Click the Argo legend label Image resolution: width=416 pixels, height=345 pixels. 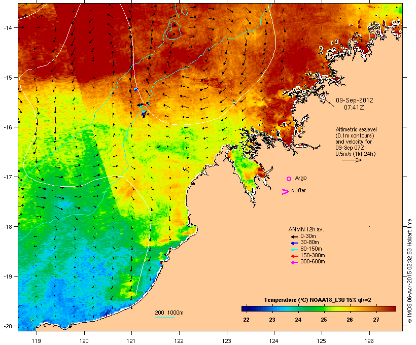(301, 178)
